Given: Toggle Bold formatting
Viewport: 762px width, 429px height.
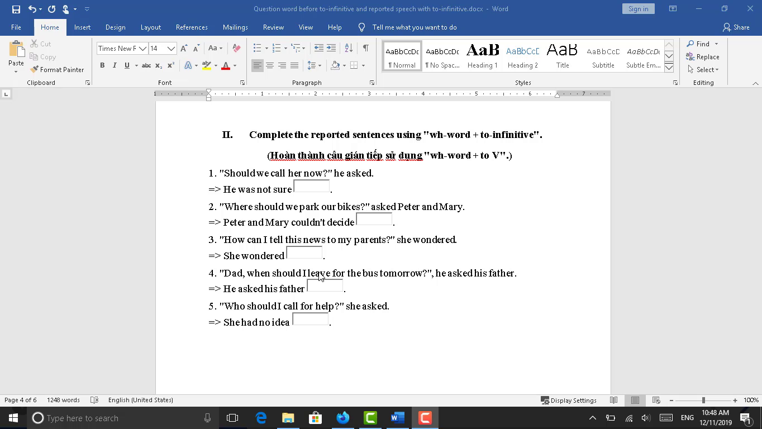Looking at the screenshot, I should point(102,66).
